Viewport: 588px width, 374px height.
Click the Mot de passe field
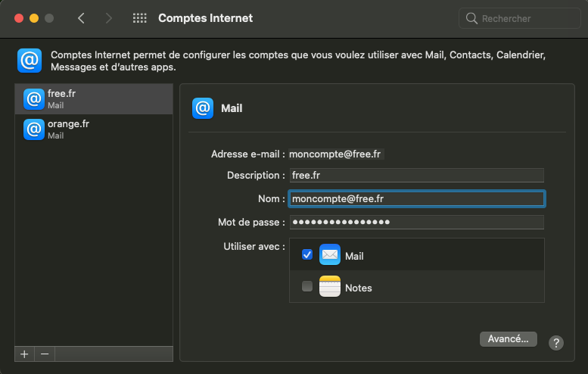click(x=416, y=222)
